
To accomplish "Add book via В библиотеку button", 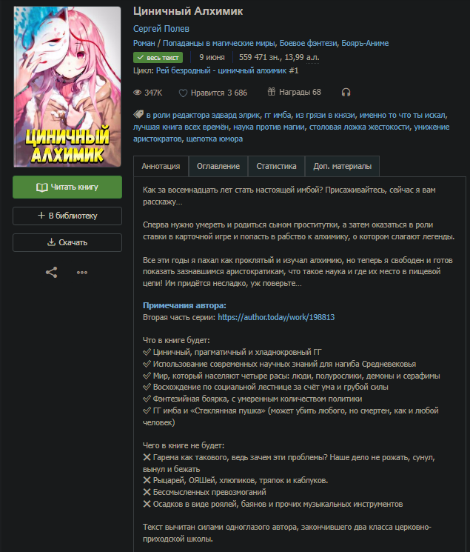I will click(x=67, y=216).
